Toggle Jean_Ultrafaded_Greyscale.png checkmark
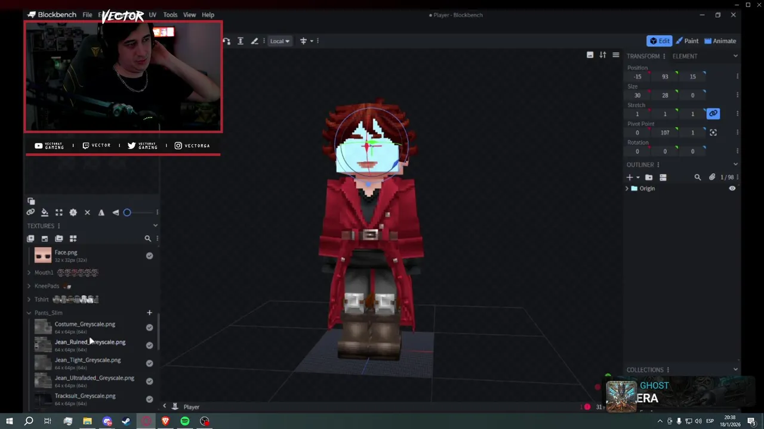Image resolution: width=764 pixels, height=429 pixels. tap(149, 381)
